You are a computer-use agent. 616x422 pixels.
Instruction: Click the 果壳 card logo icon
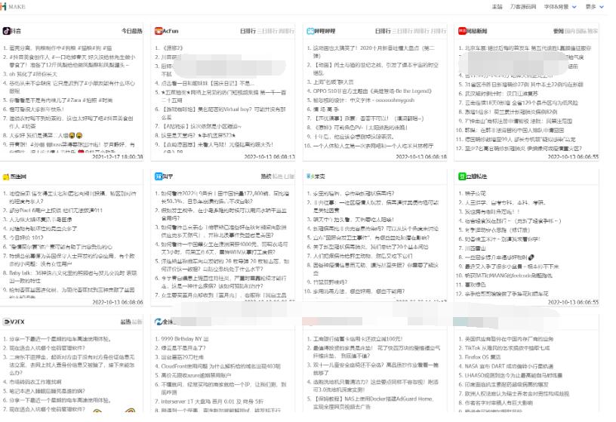[x=310, y=177]
